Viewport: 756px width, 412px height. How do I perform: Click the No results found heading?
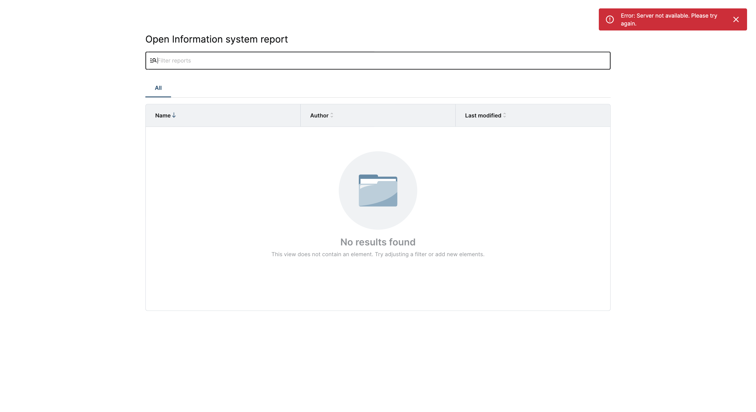pyautogui.click(x=378, y=242)
